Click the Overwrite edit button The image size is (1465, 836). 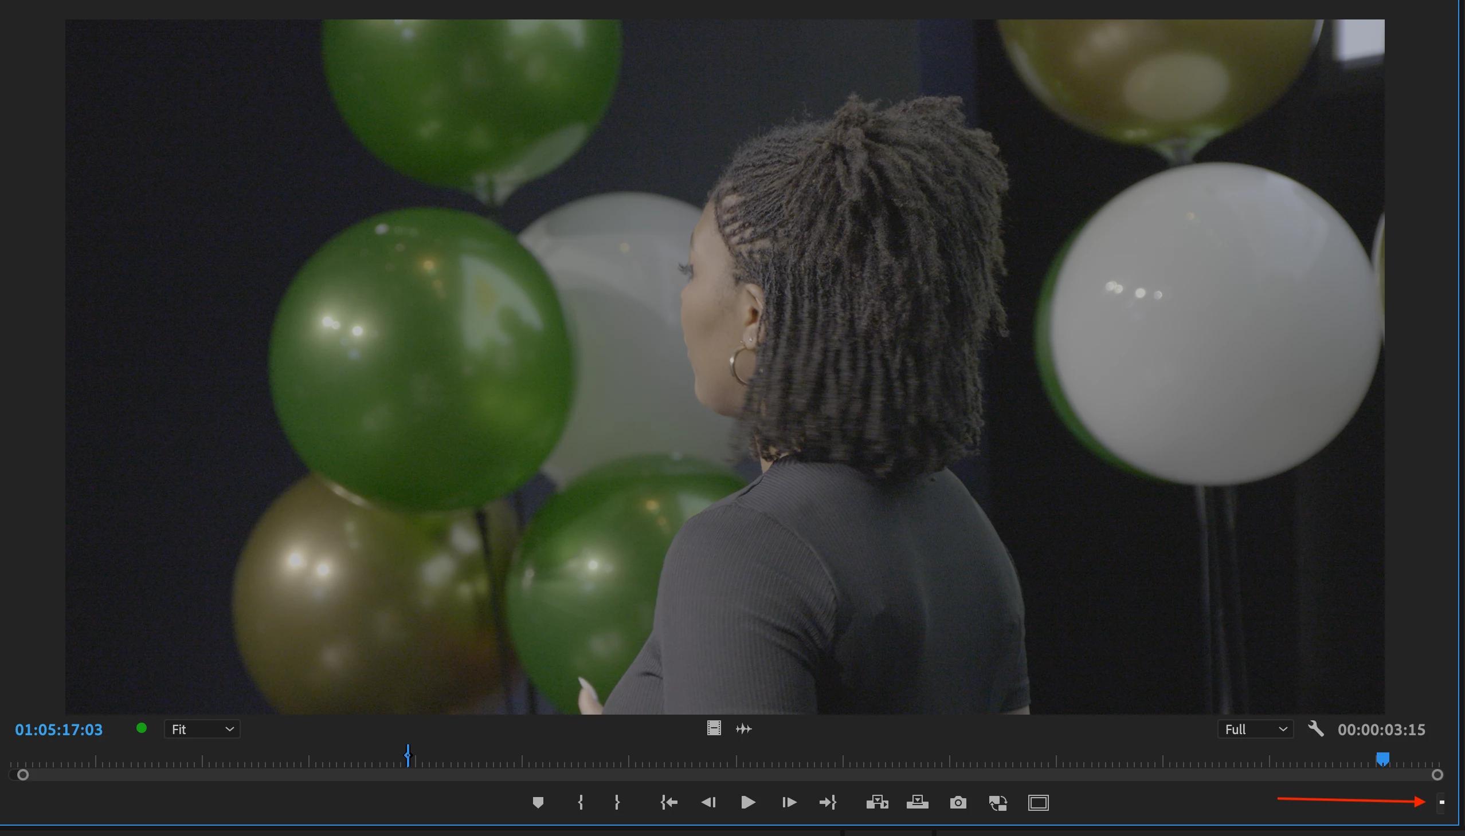[x=917, y=802]
